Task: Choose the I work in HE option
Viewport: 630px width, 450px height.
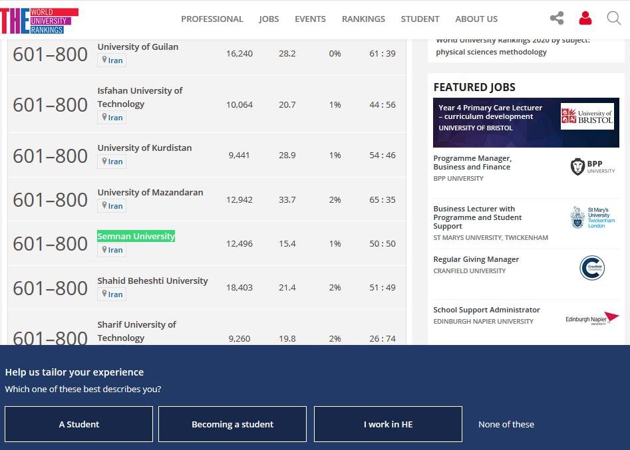Action: coord(388,424)
